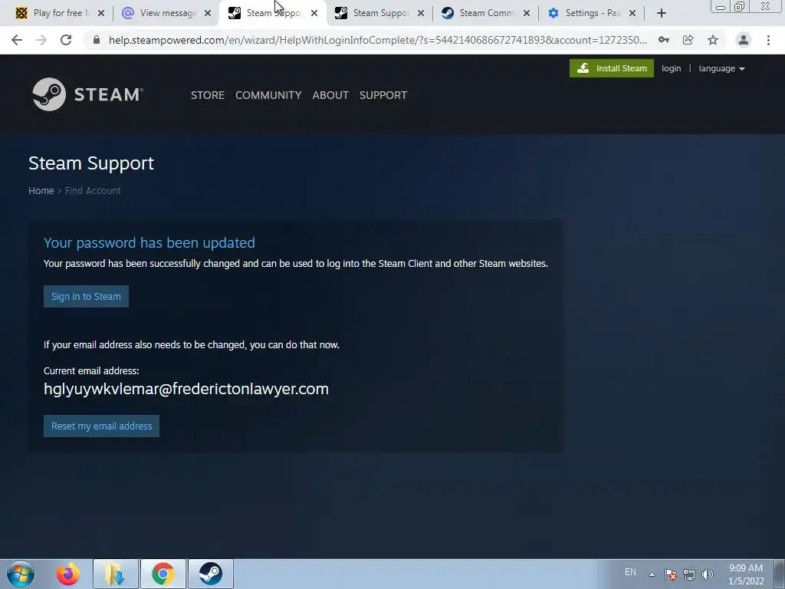Screen dimensions: 785x589
Task: Show hidden tray icons arrow
Action: tap(652, 574)
